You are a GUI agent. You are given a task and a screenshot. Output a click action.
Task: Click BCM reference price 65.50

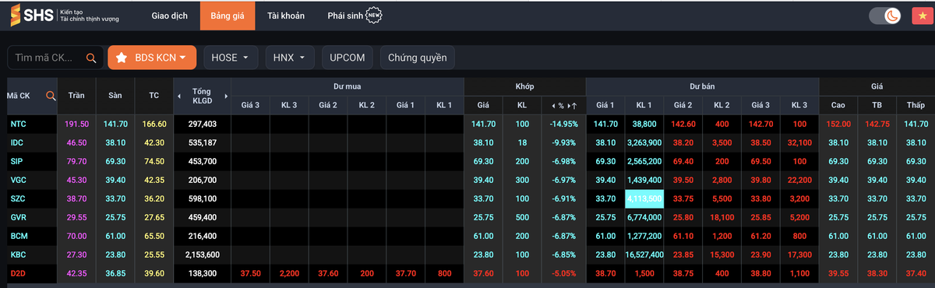[x=153, y=236]
